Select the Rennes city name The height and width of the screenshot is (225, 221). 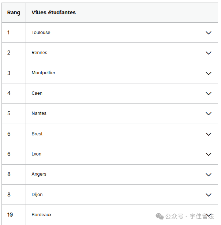click(39, 53)
